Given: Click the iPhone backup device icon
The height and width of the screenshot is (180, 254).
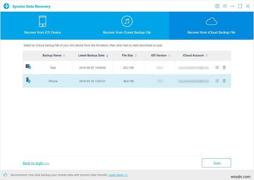Looking at the screenshot, I should (28, 80).
